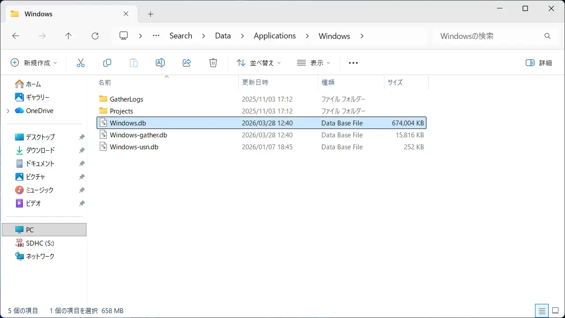Click the Share icon in toolbar
The width and height of the screenshot is (565, 318).
pyautogui.click(x=186, y=63)
